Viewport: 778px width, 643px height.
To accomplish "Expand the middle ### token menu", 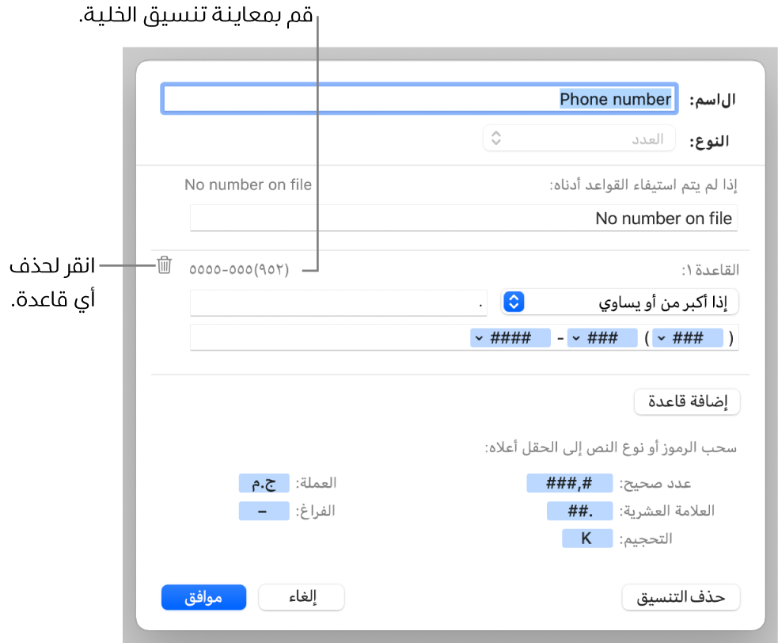I will pos(575,338).
